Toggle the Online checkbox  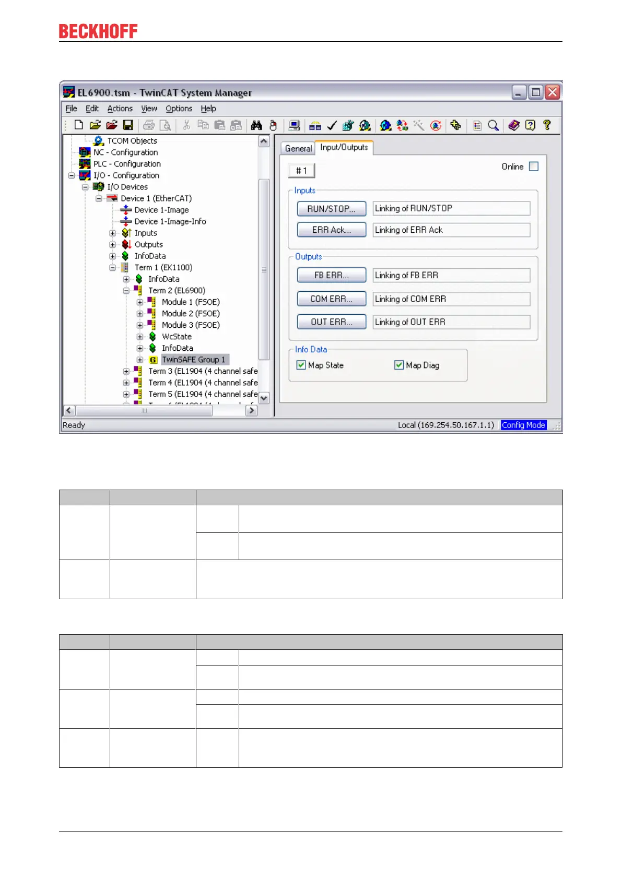[534, 167]
